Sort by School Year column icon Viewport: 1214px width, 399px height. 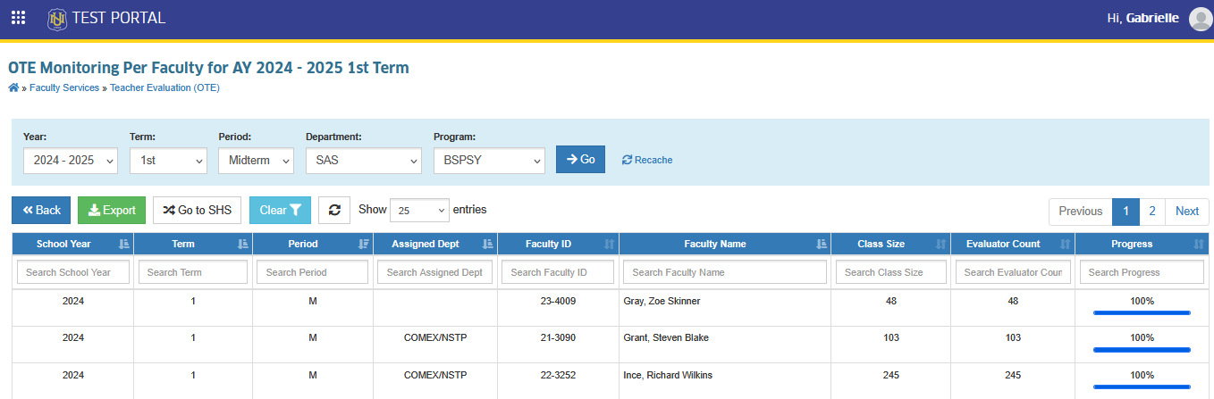coord(124,244)
